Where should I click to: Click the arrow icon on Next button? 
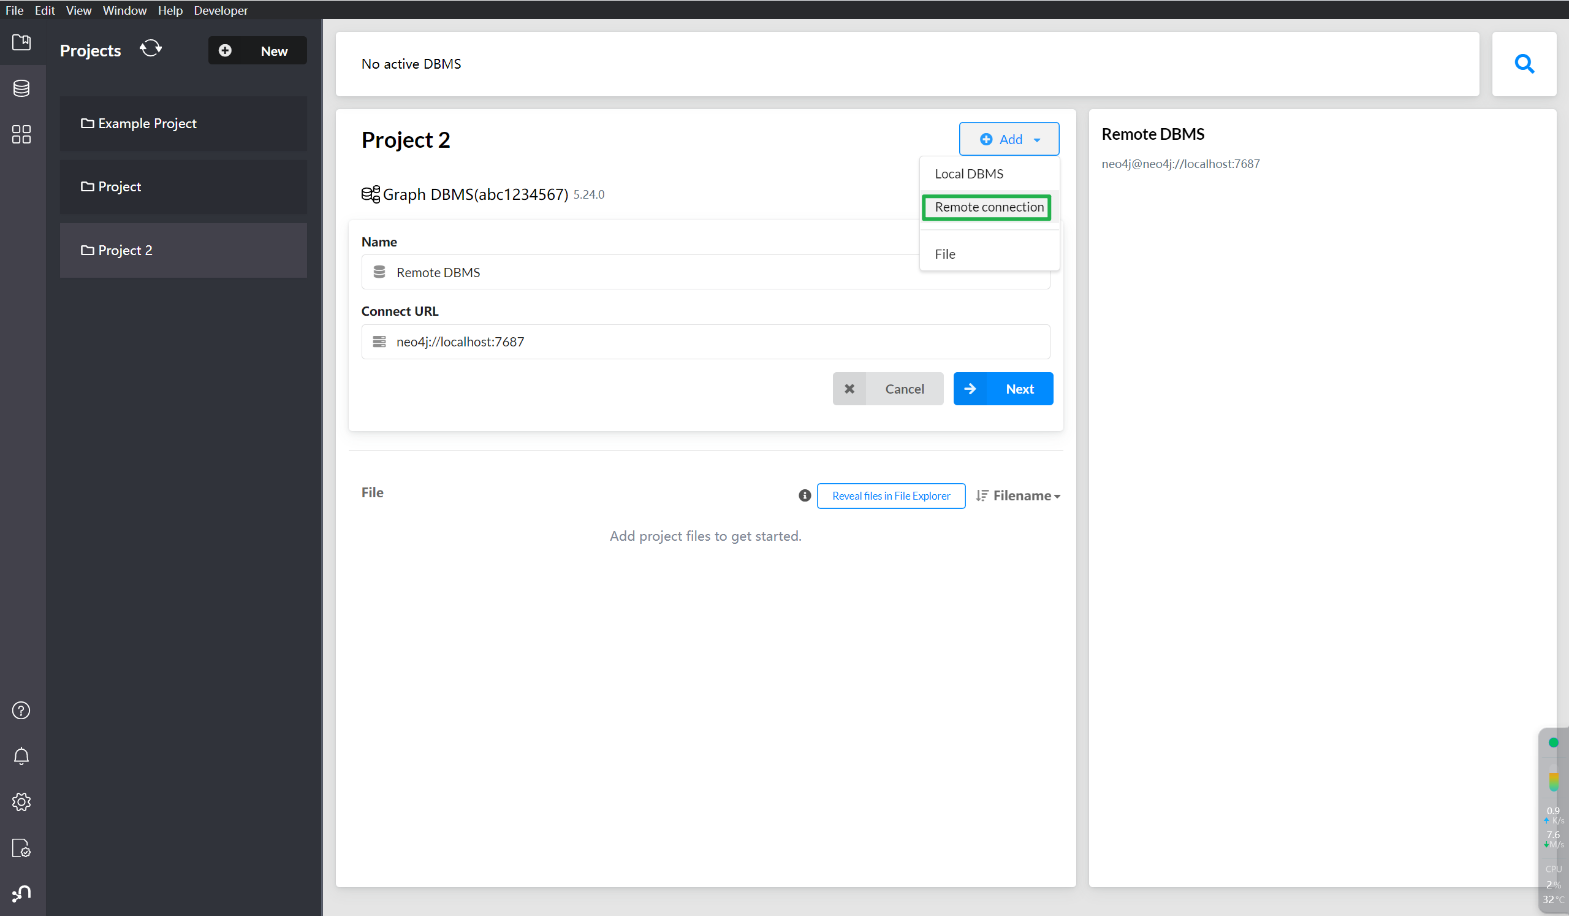[x=970, y=389]
